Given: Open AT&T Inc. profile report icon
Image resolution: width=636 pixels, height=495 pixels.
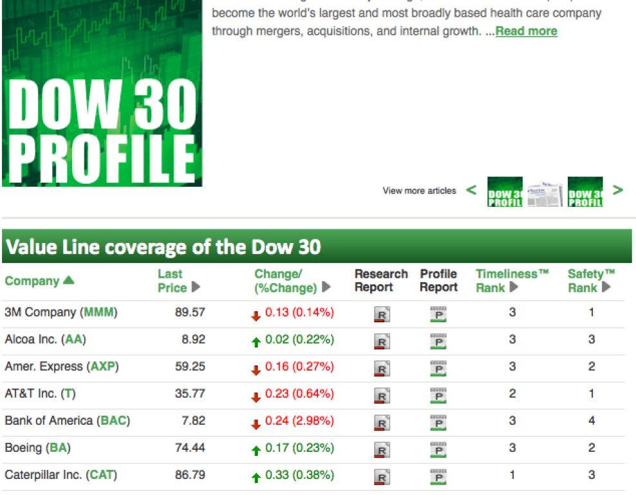Looking at the screenshot, I should [x=438, y=396].
